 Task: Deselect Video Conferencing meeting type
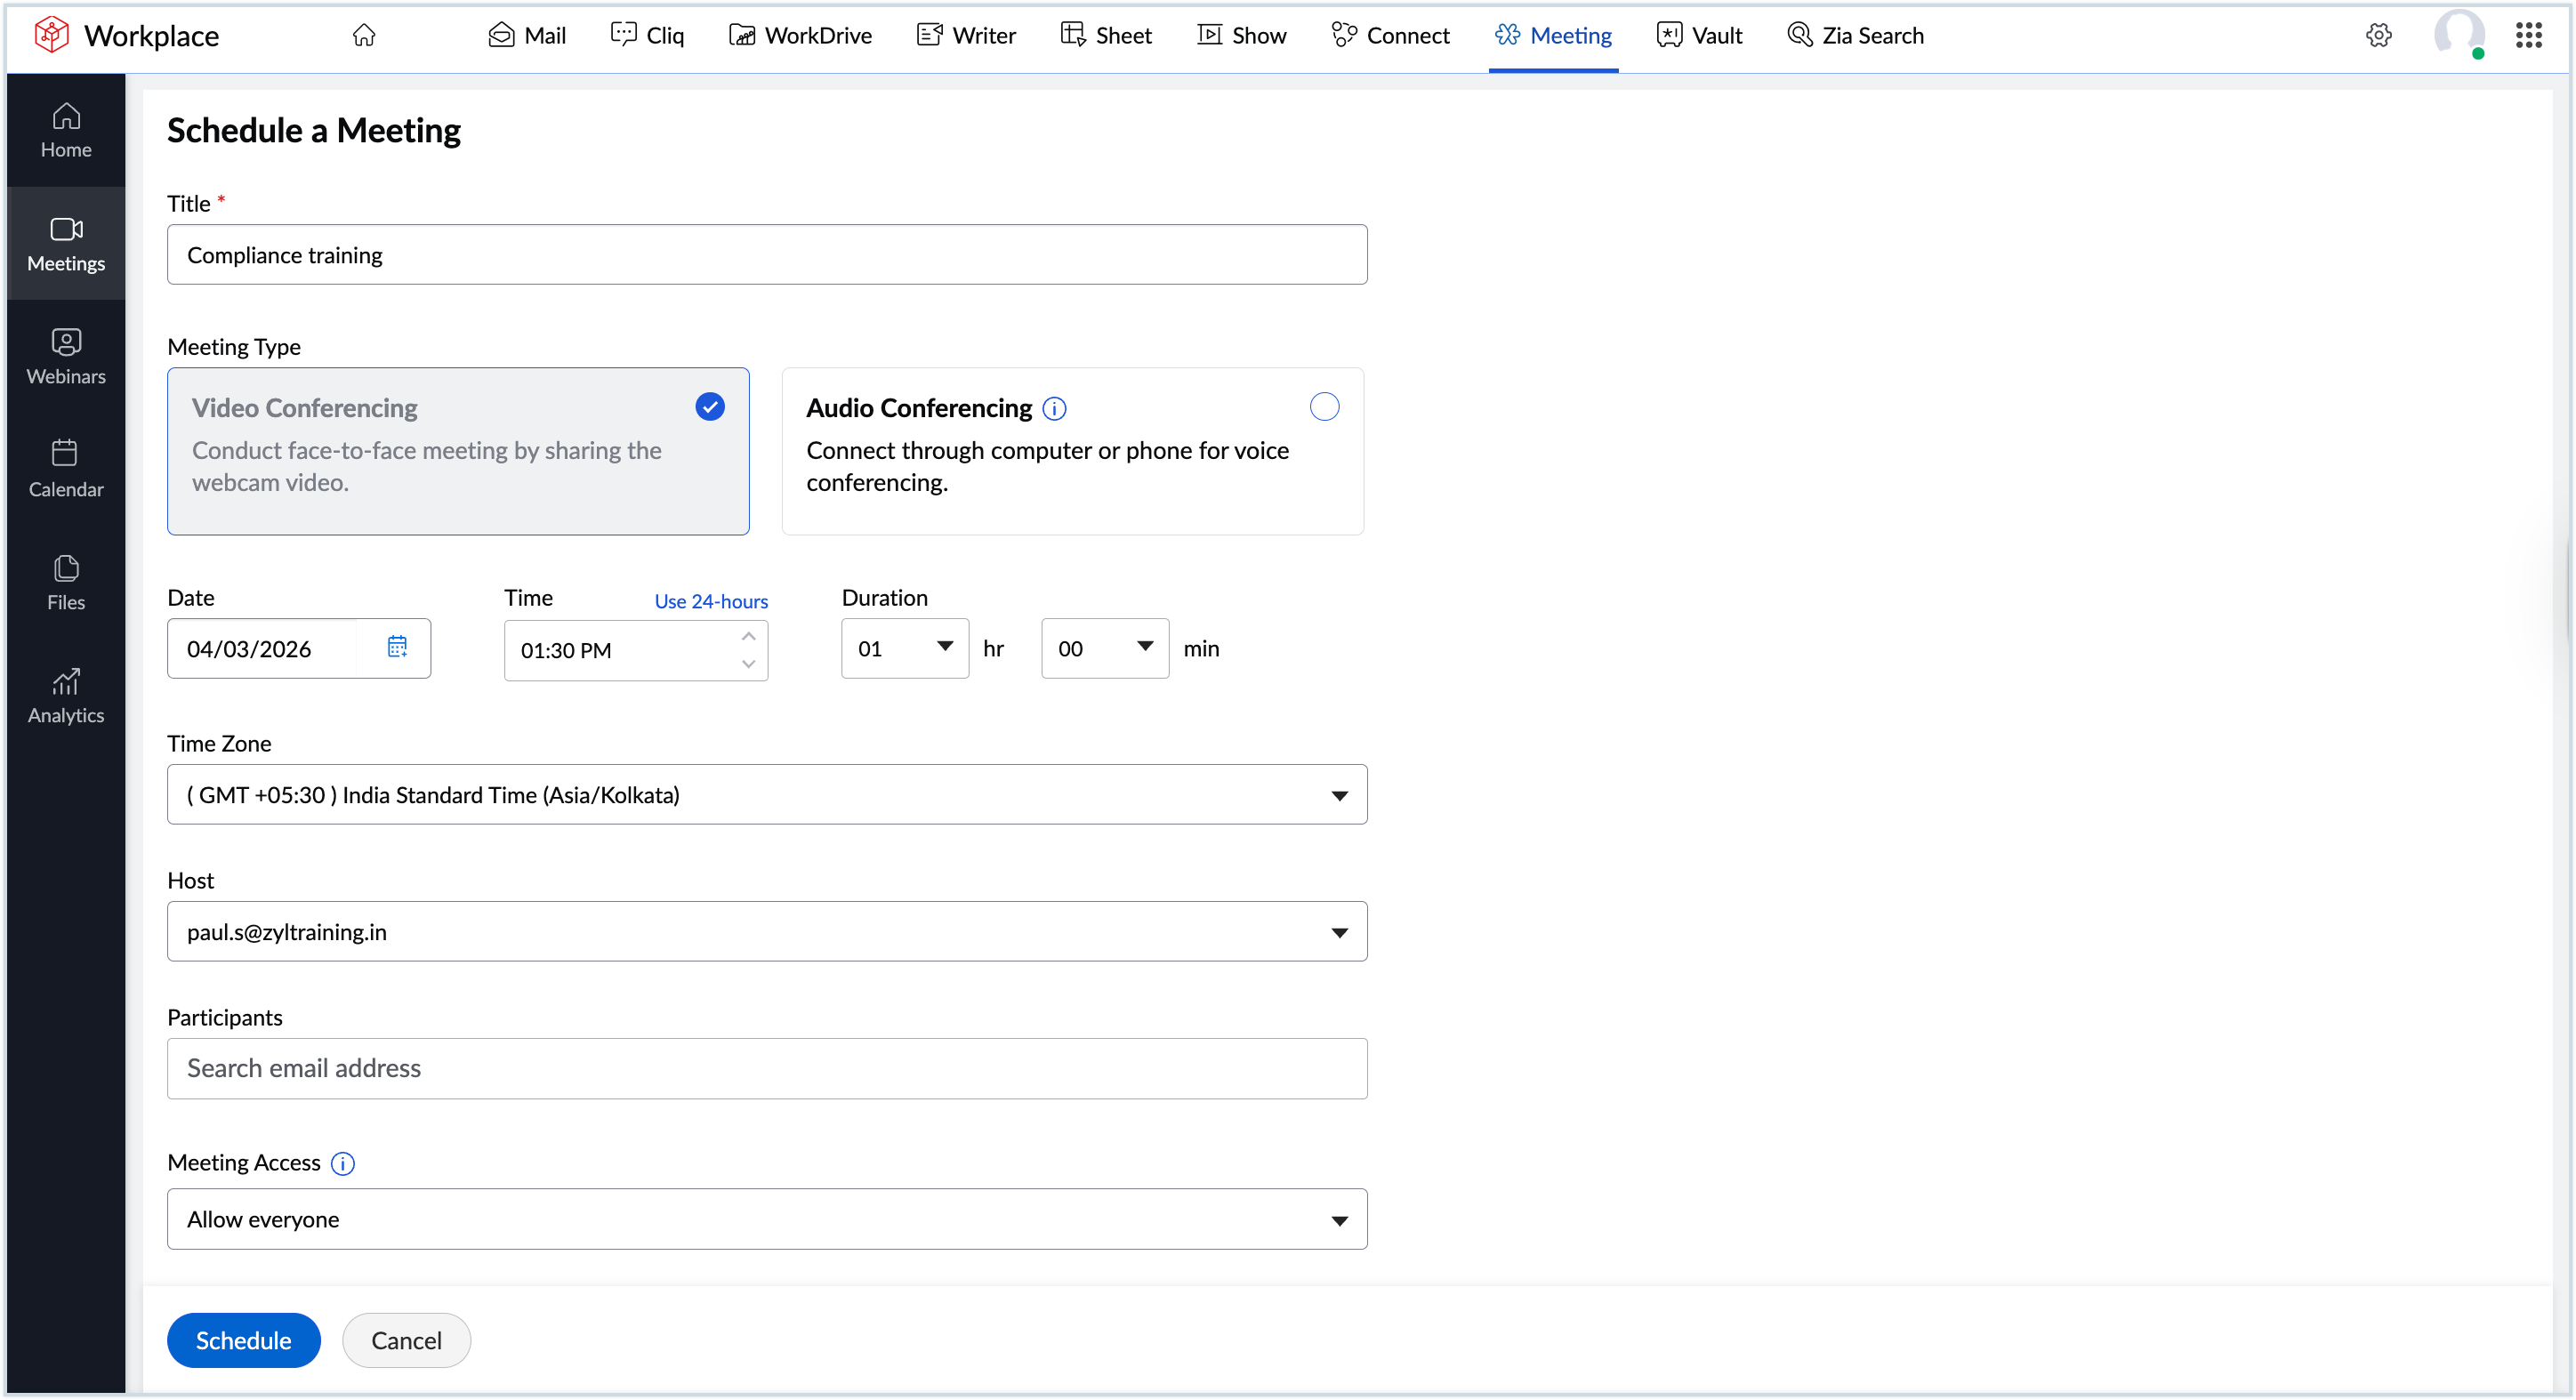[709, 407]
